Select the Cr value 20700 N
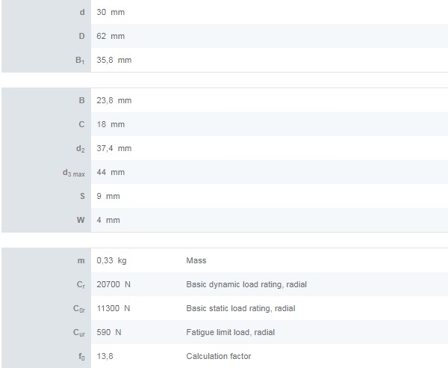This screenshot has height=368, width=448. point(113,284)
